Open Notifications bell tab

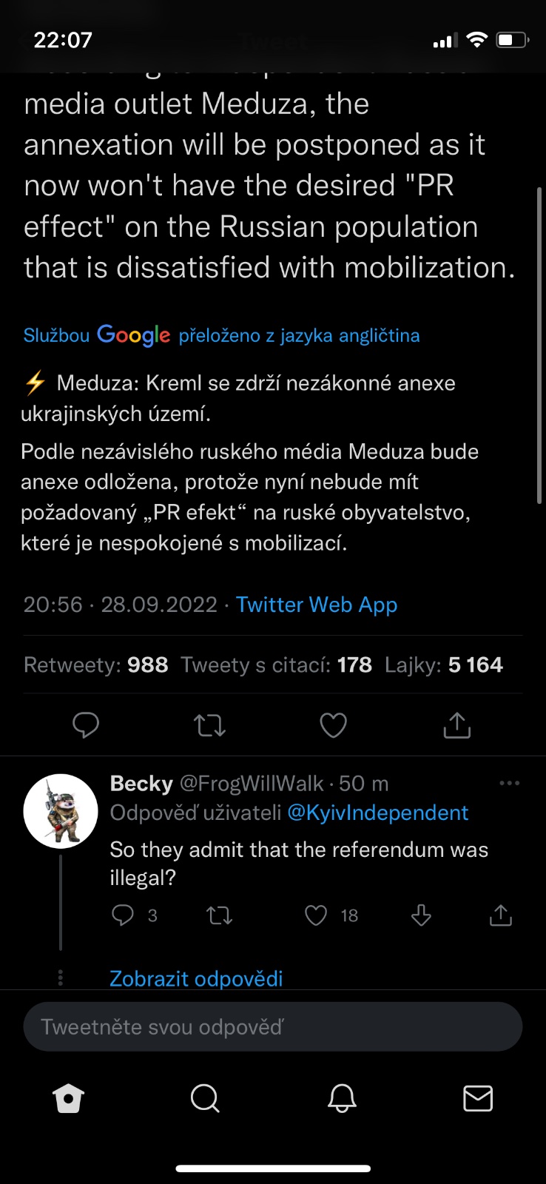pyautogui.click(x=342, y=1099)
